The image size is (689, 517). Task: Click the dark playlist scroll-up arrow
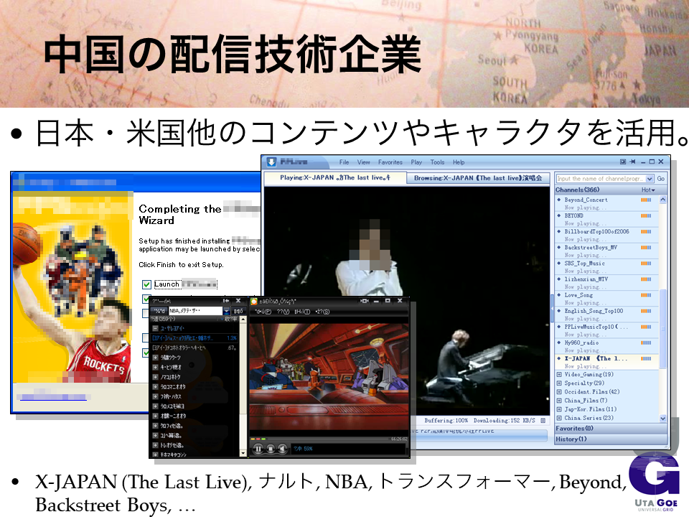tap(243, 319)
